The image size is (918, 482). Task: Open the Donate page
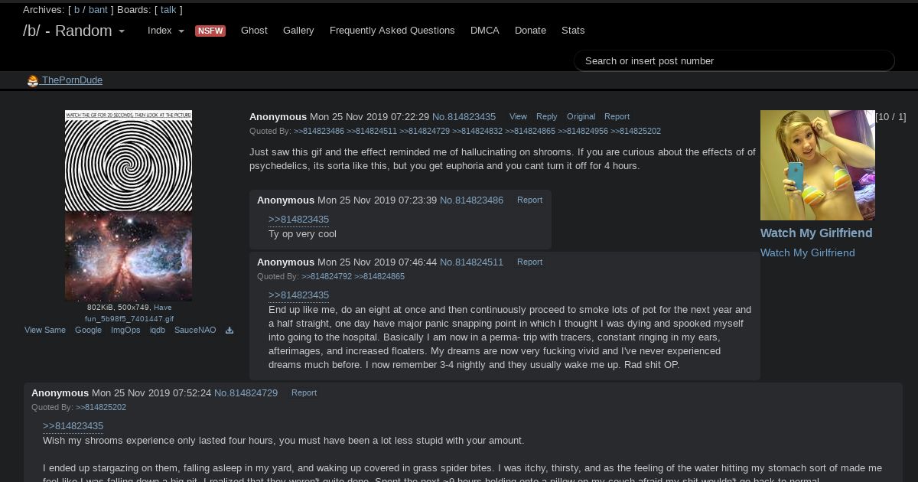530,31
